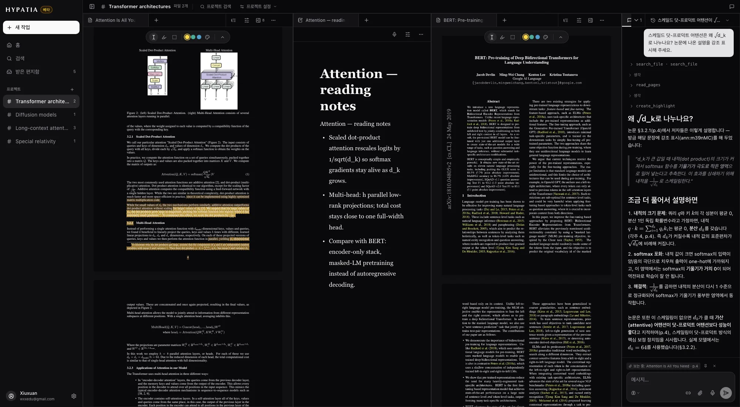Click the chat bubble icon at the top right corner

731,6
